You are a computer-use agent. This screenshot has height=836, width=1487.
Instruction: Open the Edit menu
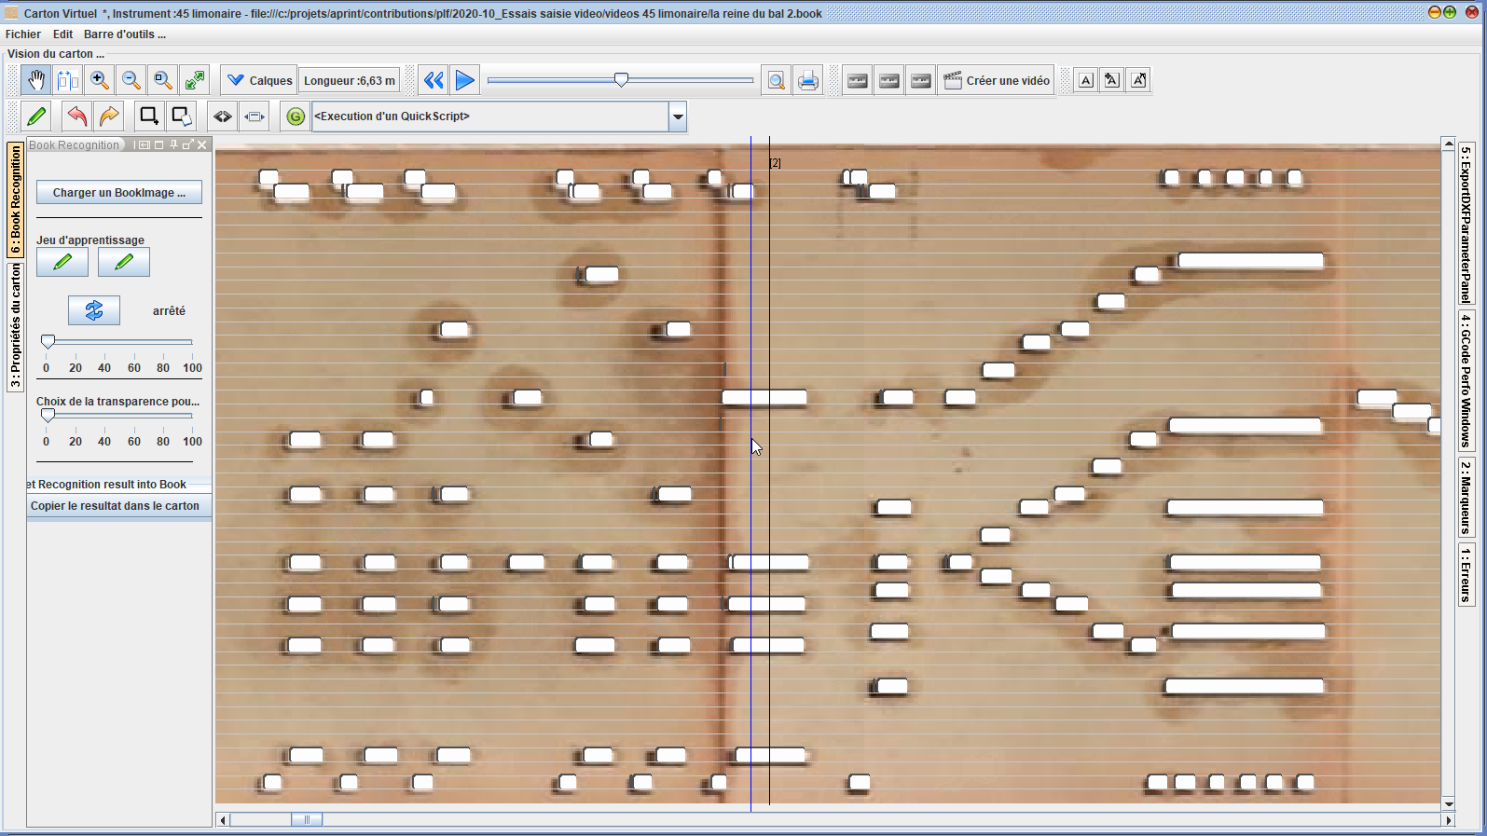pos(62,34)
